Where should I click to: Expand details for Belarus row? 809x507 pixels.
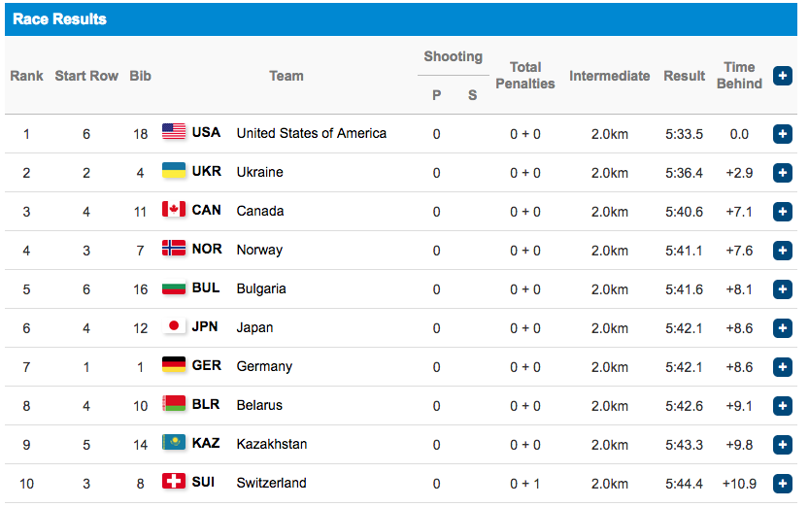pos(782,406)
